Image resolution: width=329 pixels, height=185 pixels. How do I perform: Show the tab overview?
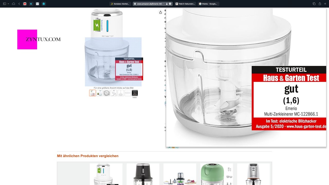coord(314,4)
